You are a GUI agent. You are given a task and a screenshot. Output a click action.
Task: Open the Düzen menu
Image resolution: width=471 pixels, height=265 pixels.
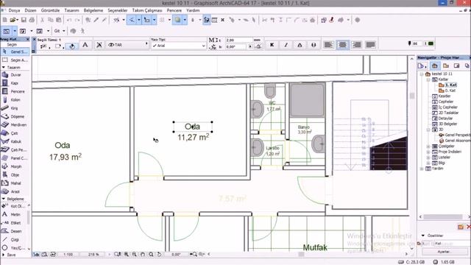[30, 10]
